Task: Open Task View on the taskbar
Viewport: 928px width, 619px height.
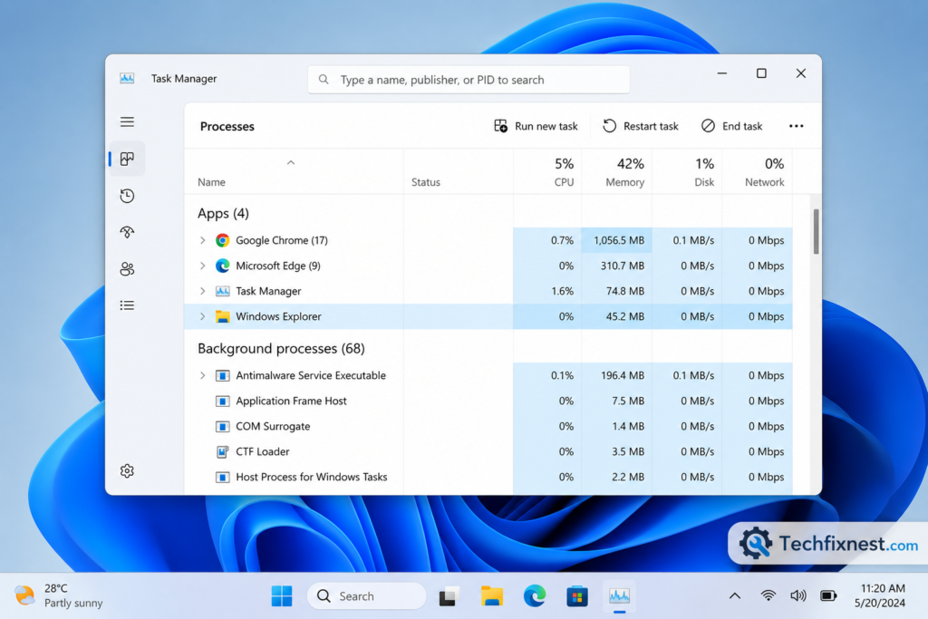Action: [449, 596]
